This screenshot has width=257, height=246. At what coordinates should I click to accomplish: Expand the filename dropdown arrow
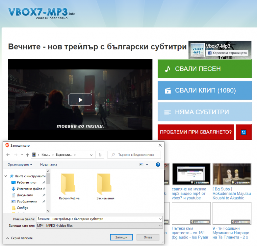160,219
